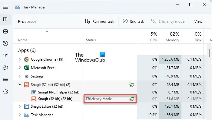Viewport: 212px width, 120px height.
Task: Select the Settings row
Action: [110, 76]
